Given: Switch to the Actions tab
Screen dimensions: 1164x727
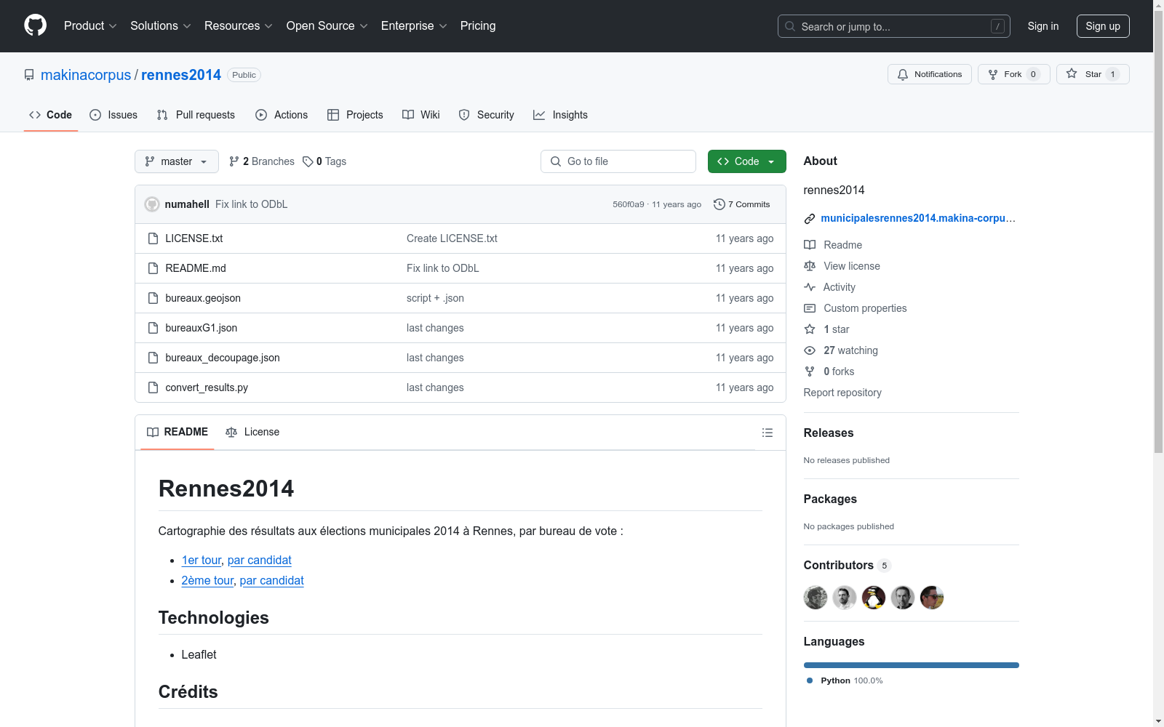Looking at the screenshot, I should click(x=282, y=115).
